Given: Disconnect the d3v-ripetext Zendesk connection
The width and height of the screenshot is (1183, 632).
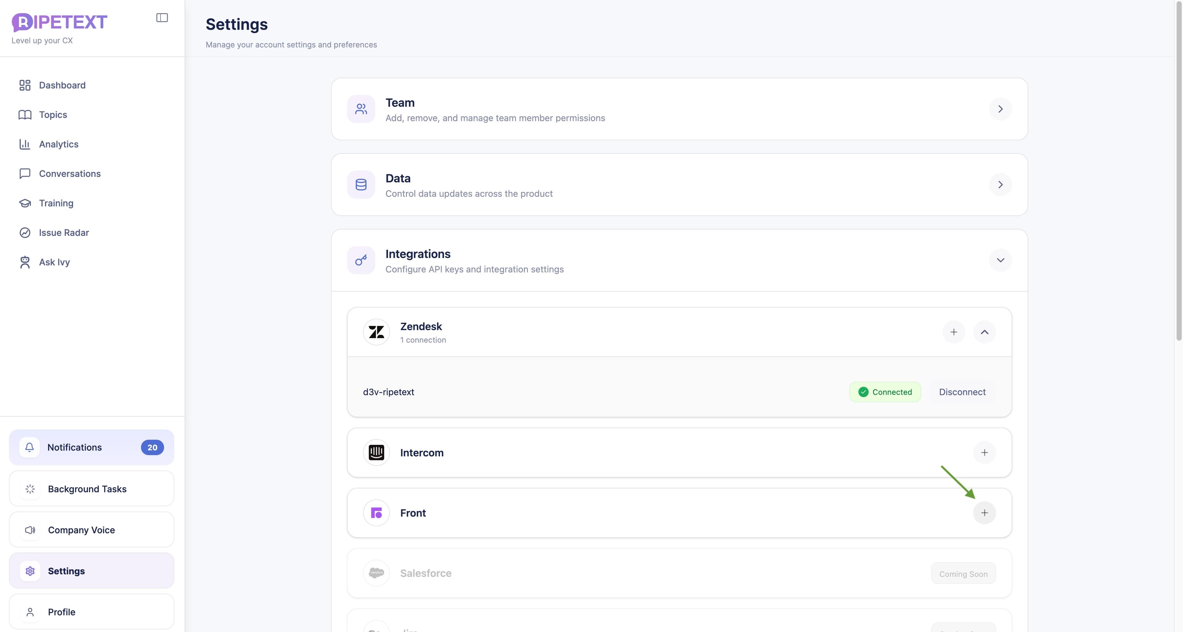Looking at the screenshot, I should click(x=962, y=392).
